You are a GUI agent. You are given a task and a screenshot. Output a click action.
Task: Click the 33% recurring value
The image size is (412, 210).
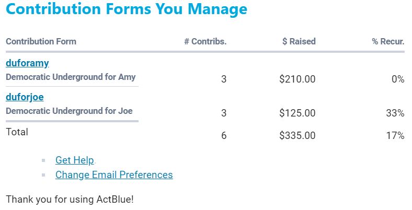(395, 113)
